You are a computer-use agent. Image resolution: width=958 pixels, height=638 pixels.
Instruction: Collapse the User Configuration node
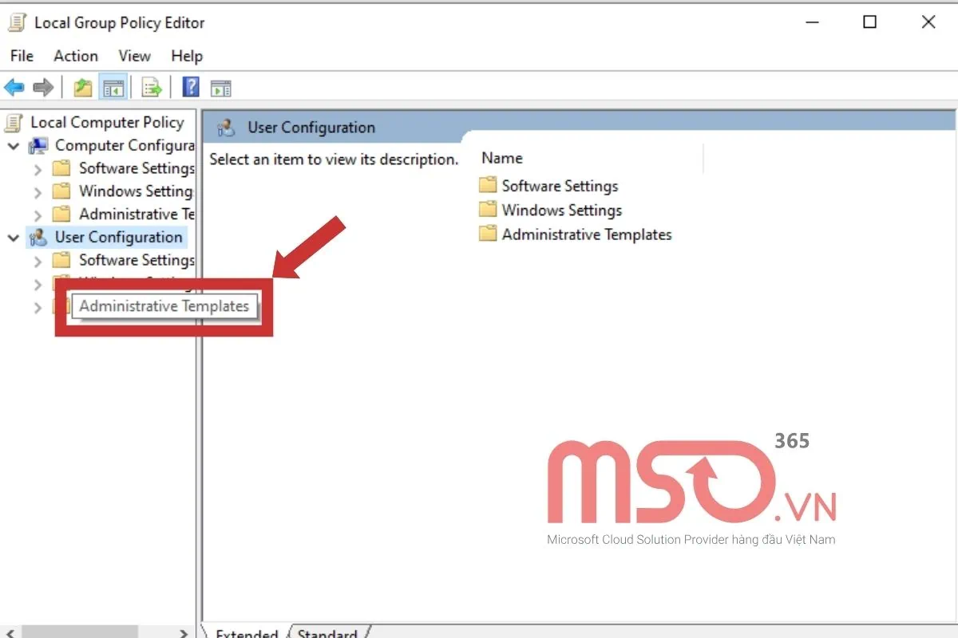coord(14,238)
